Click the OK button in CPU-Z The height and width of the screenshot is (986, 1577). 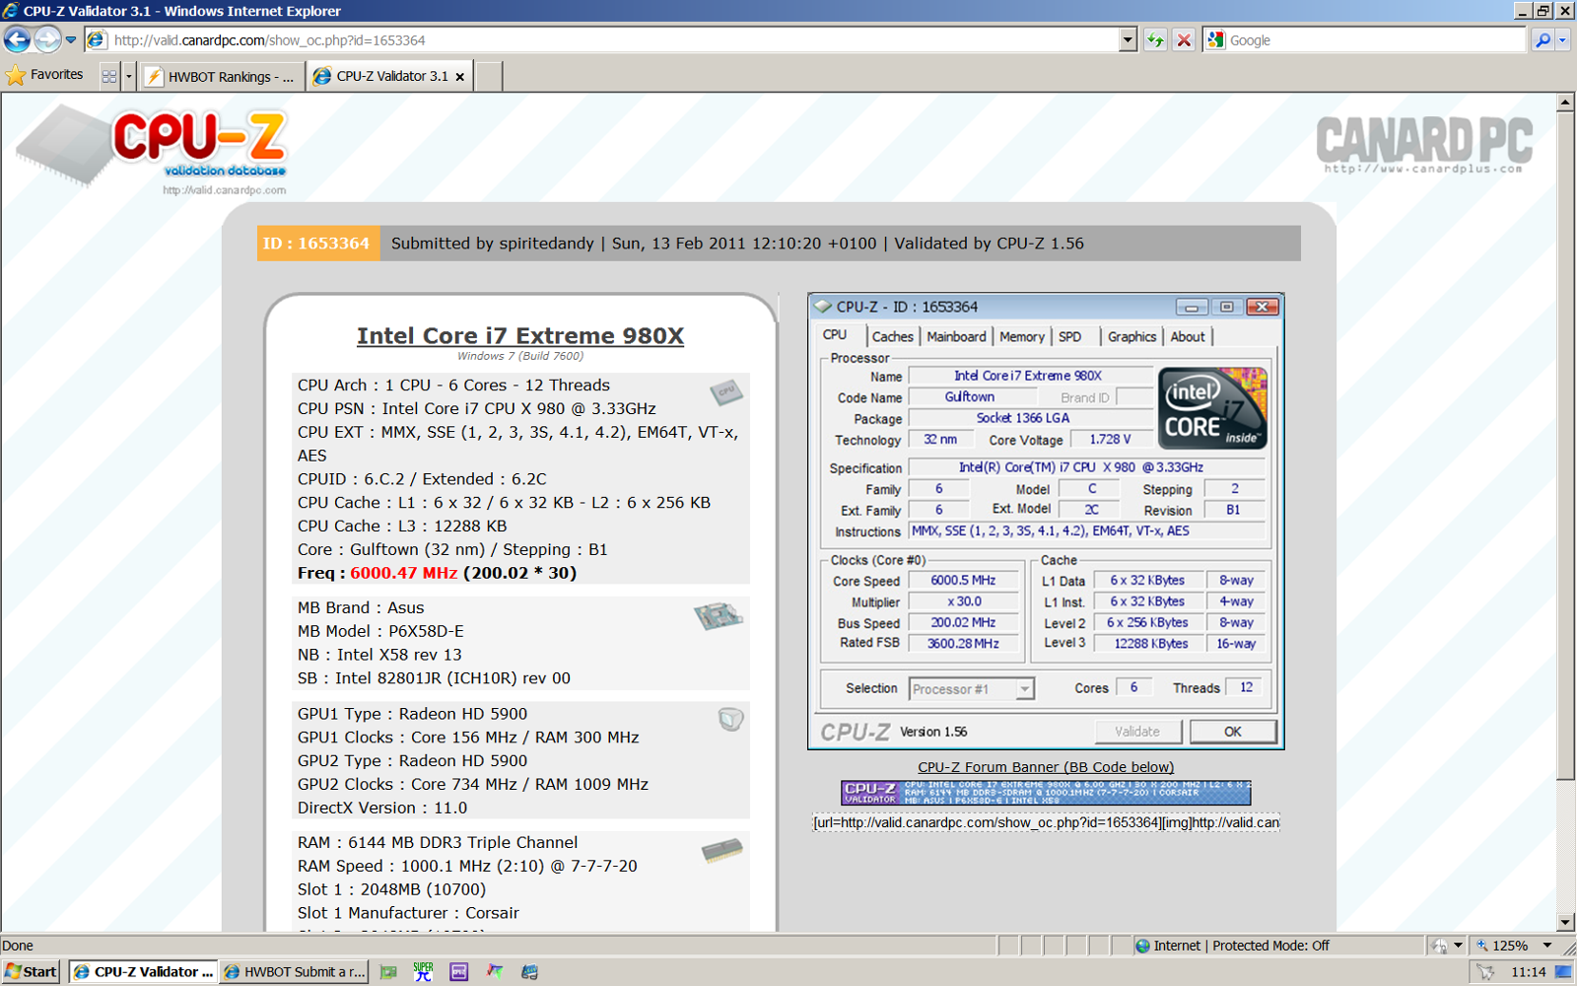coord(1233,732)
